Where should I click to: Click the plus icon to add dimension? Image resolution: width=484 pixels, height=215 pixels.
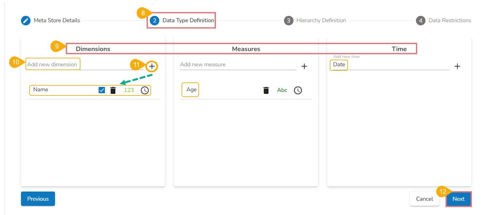(152, 66)
